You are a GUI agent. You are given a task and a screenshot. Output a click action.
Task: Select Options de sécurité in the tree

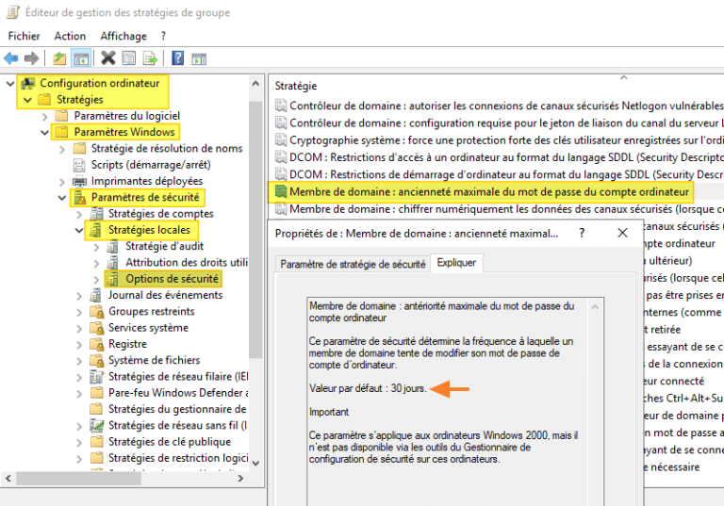(x=172, y=279)
